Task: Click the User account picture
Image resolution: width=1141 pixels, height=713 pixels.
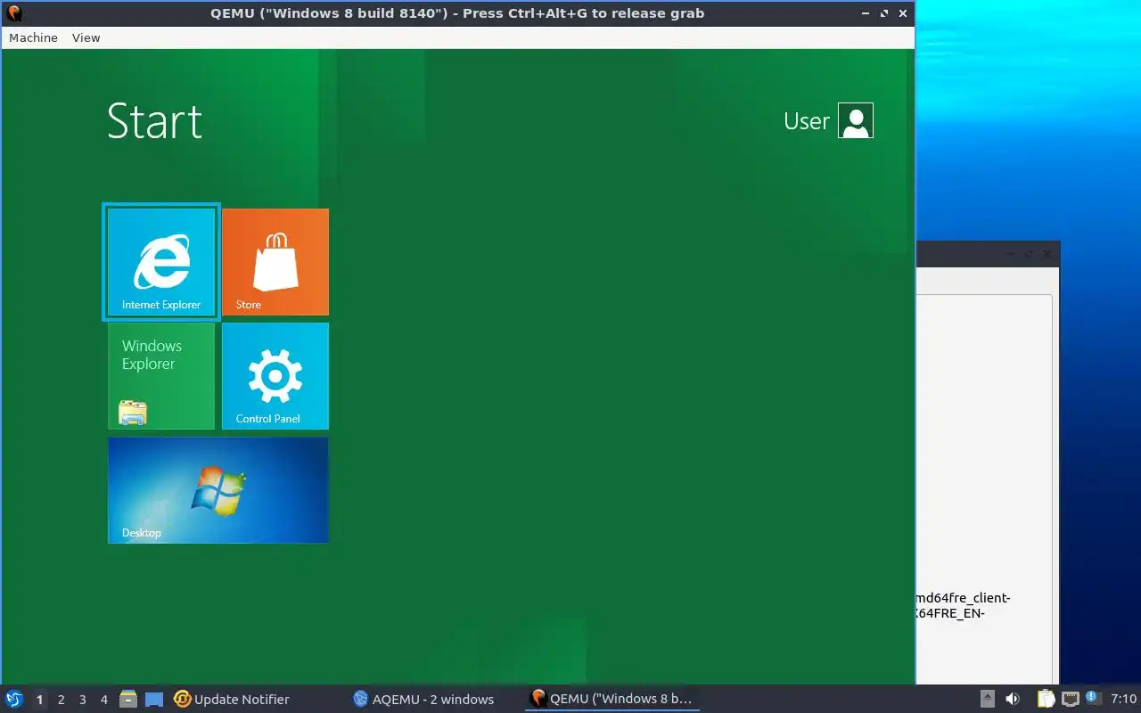Action: click(x=856, y=120)
